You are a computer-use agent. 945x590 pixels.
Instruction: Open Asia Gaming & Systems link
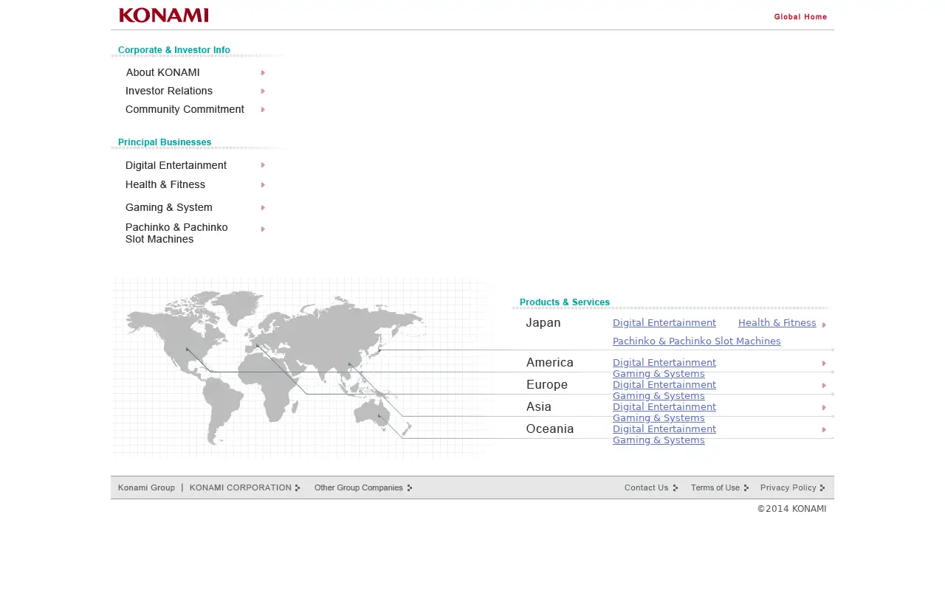coord(659,417)
